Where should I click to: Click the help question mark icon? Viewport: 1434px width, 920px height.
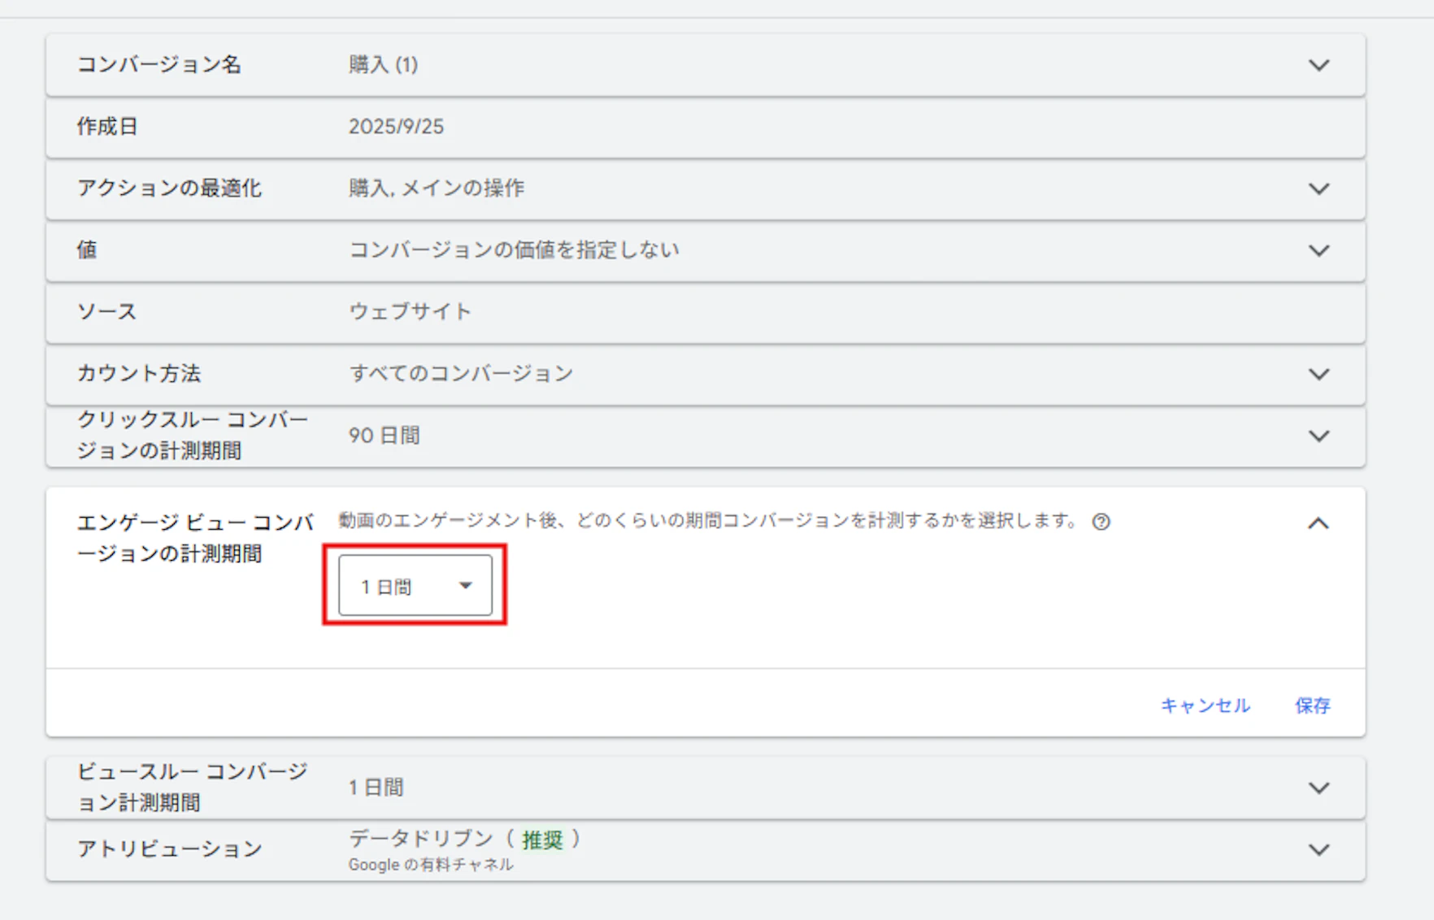pyautogui.click(x=1101, y=522)
